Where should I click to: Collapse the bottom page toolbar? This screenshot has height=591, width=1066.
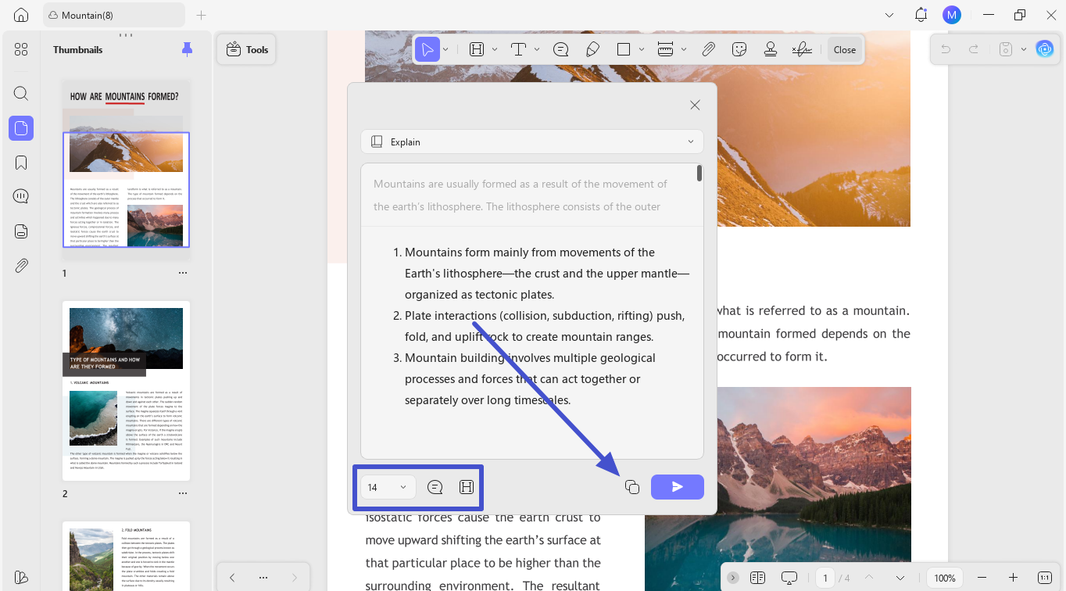[732, 578]
